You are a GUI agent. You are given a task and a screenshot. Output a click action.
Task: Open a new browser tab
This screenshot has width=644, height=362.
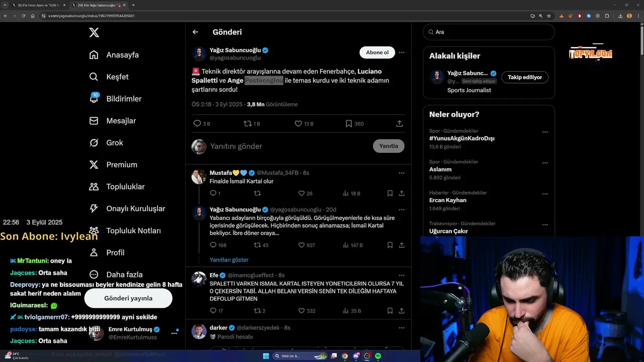click(133, 5)
